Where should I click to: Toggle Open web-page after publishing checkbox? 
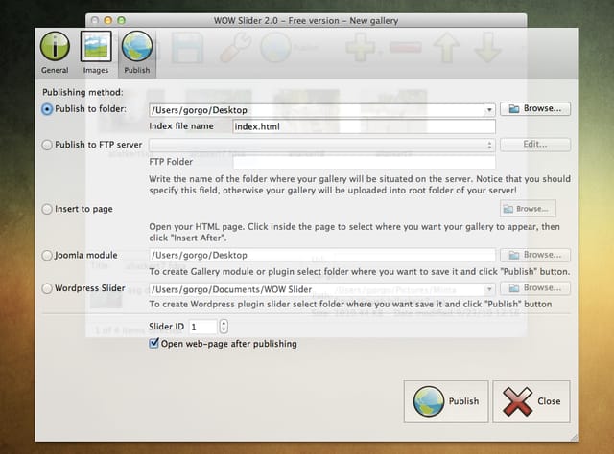point(153,343)
